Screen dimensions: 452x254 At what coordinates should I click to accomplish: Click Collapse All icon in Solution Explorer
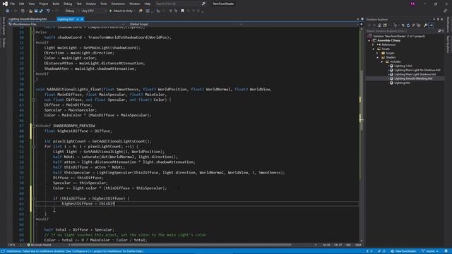(x=413, y=25)
